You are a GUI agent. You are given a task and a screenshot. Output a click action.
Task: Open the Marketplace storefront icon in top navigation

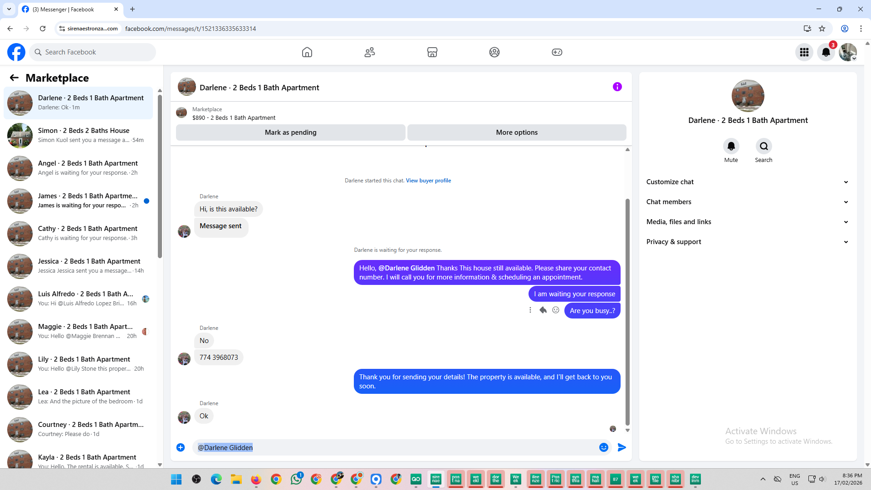(432, 52)
